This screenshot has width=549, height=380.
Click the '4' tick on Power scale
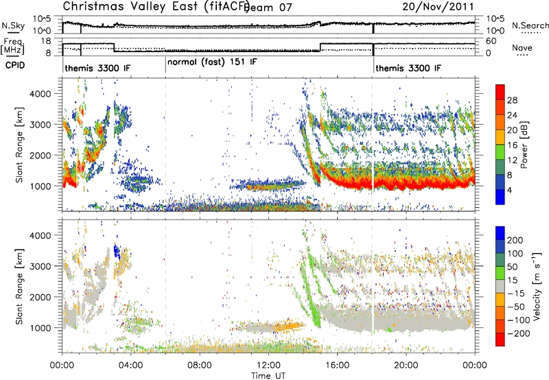[x=509, y=191]
